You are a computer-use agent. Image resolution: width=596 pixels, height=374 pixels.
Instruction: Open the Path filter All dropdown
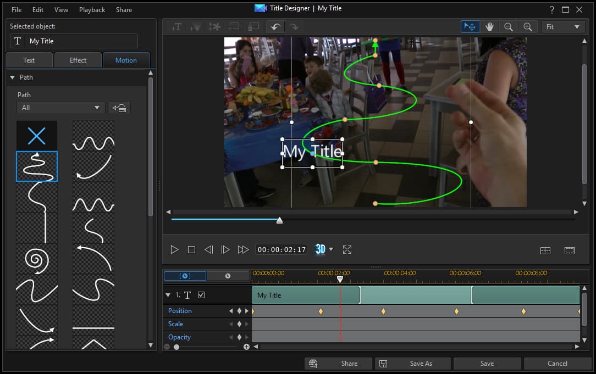click(x=60, y=108)
